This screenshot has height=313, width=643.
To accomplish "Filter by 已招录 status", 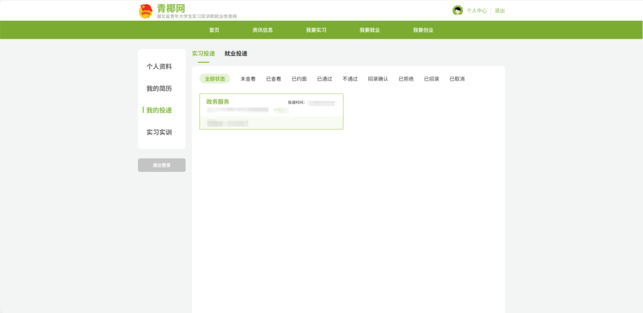I will (x=432, y=79).
